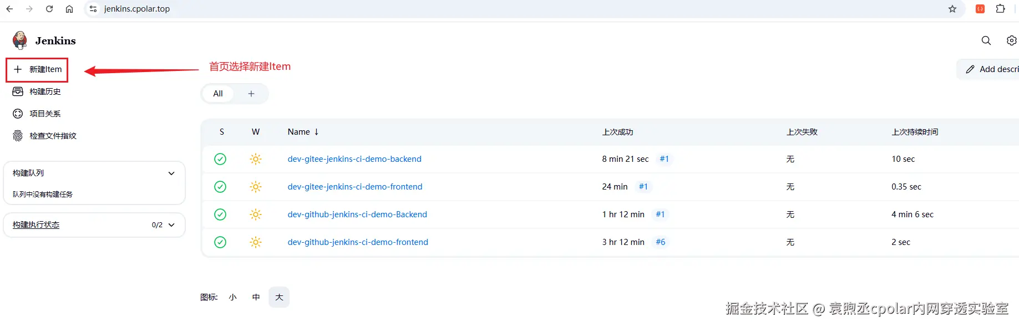
Task: Select small icon size 小
Action: click(x=233, y=297)
